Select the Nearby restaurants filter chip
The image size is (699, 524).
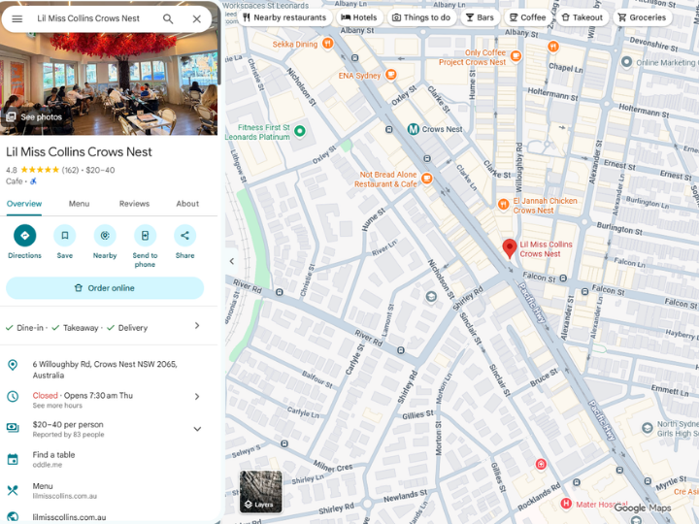tap(284, 17)
